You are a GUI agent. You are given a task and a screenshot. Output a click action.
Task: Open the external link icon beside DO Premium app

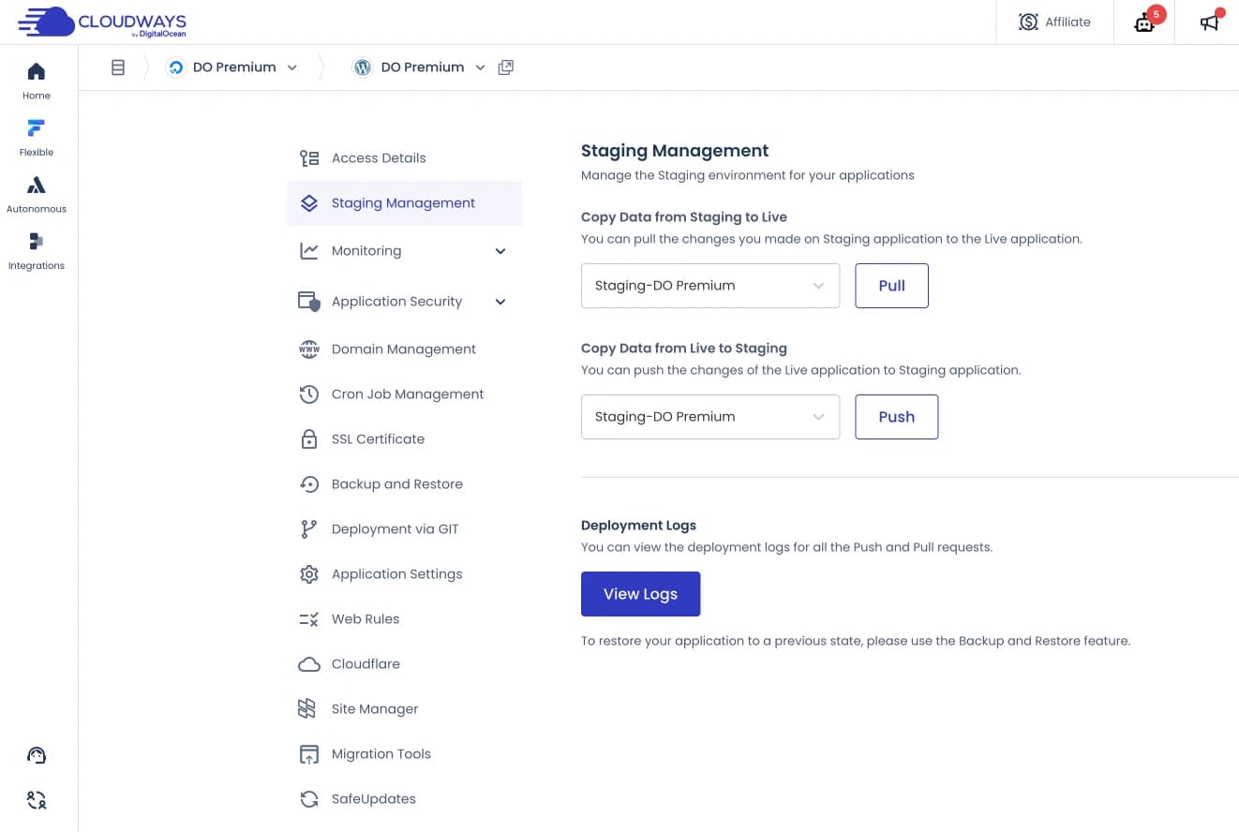(x=506, y=67)
